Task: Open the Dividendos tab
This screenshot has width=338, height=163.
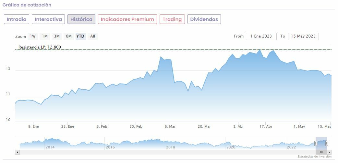Action: point(204,19)
